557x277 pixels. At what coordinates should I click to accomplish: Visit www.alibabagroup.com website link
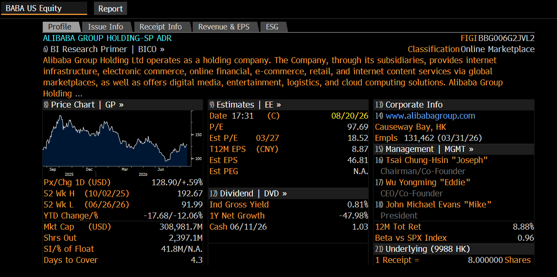pos(430,116)
